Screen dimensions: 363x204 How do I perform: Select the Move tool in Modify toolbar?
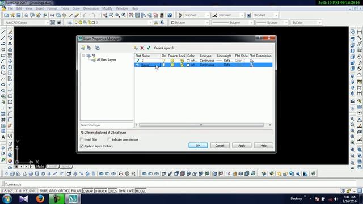tap(10, 61)
